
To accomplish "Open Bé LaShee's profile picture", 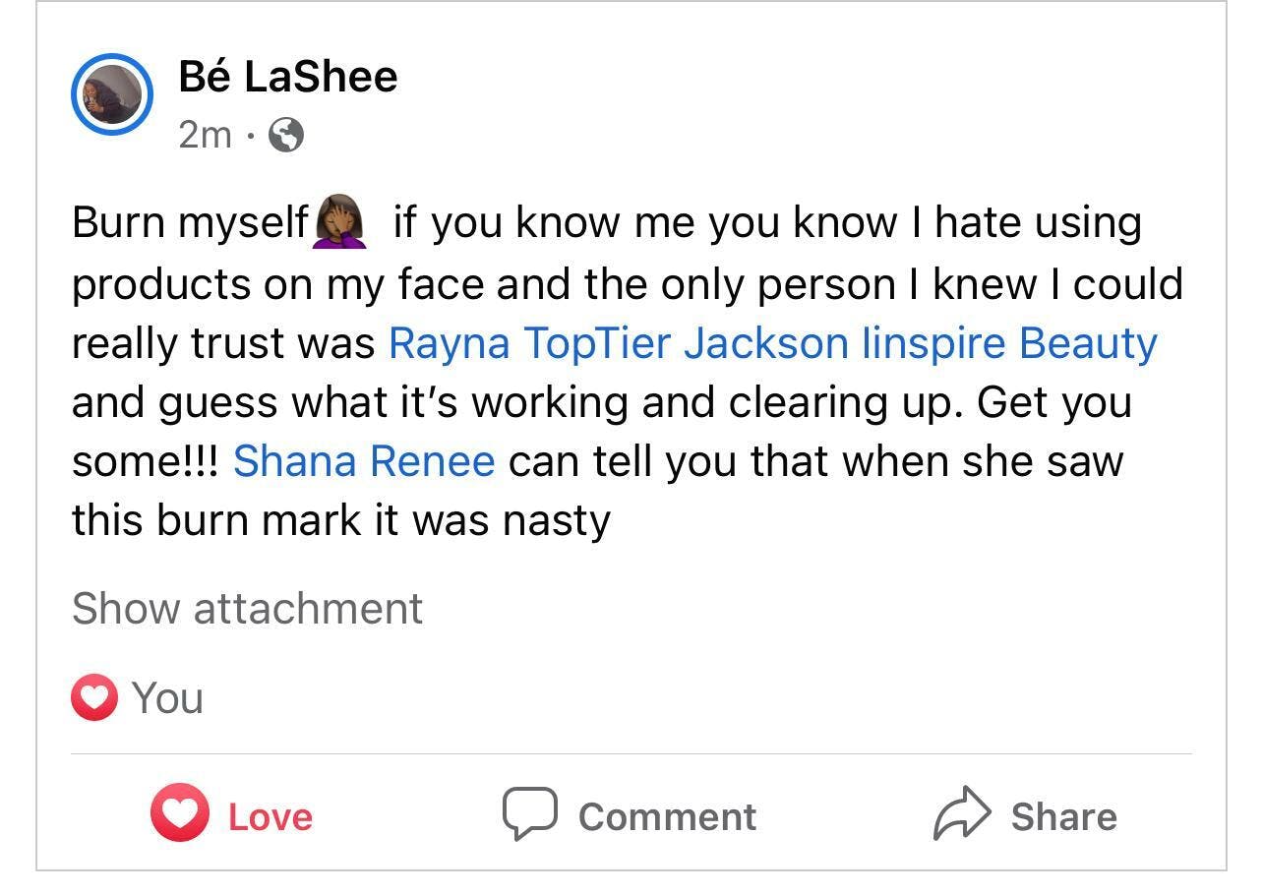I will pos(112,95).
